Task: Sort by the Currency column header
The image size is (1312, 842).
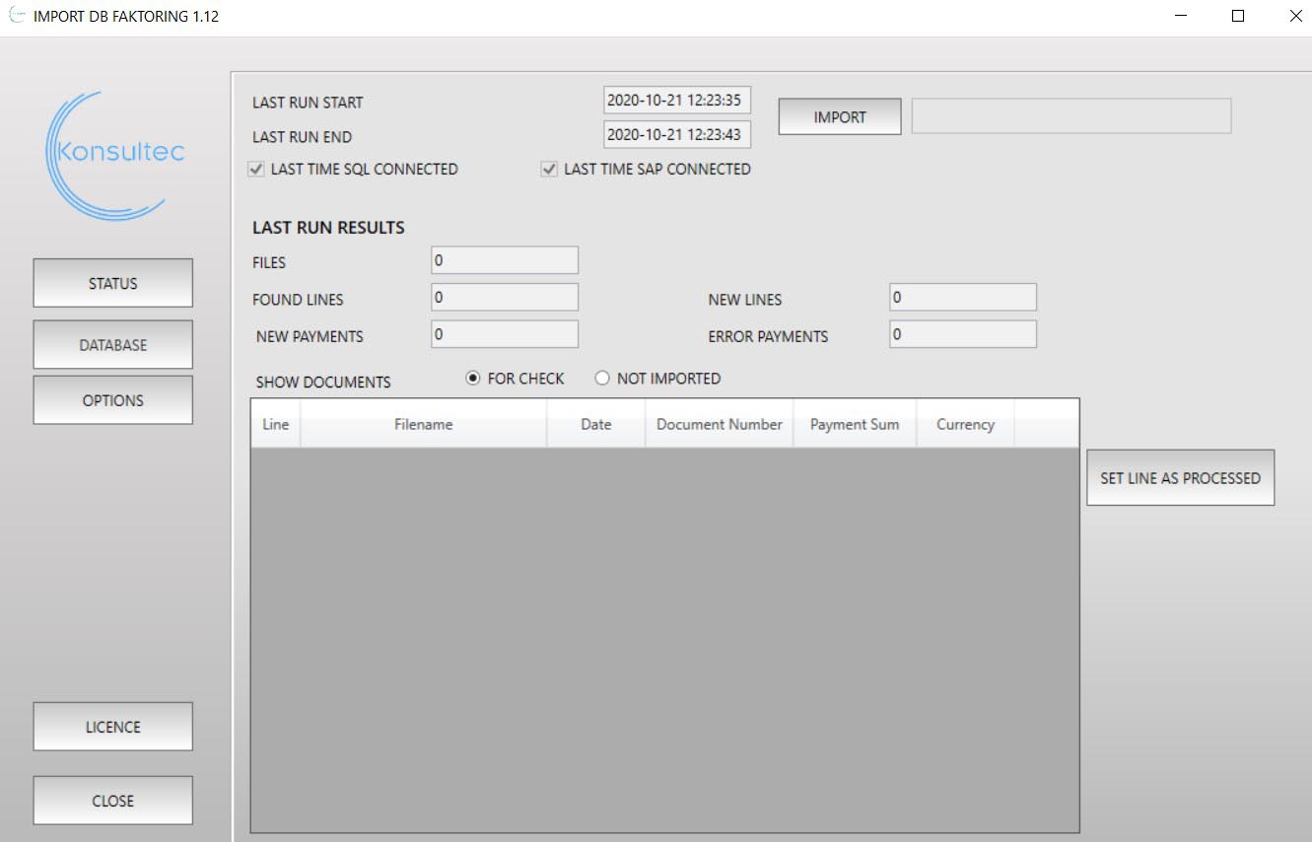Action: [965, 424]
